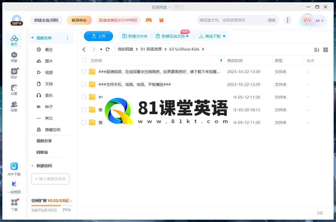
Task: Go back with the left arrow
Action: click(x=84, y=49)
